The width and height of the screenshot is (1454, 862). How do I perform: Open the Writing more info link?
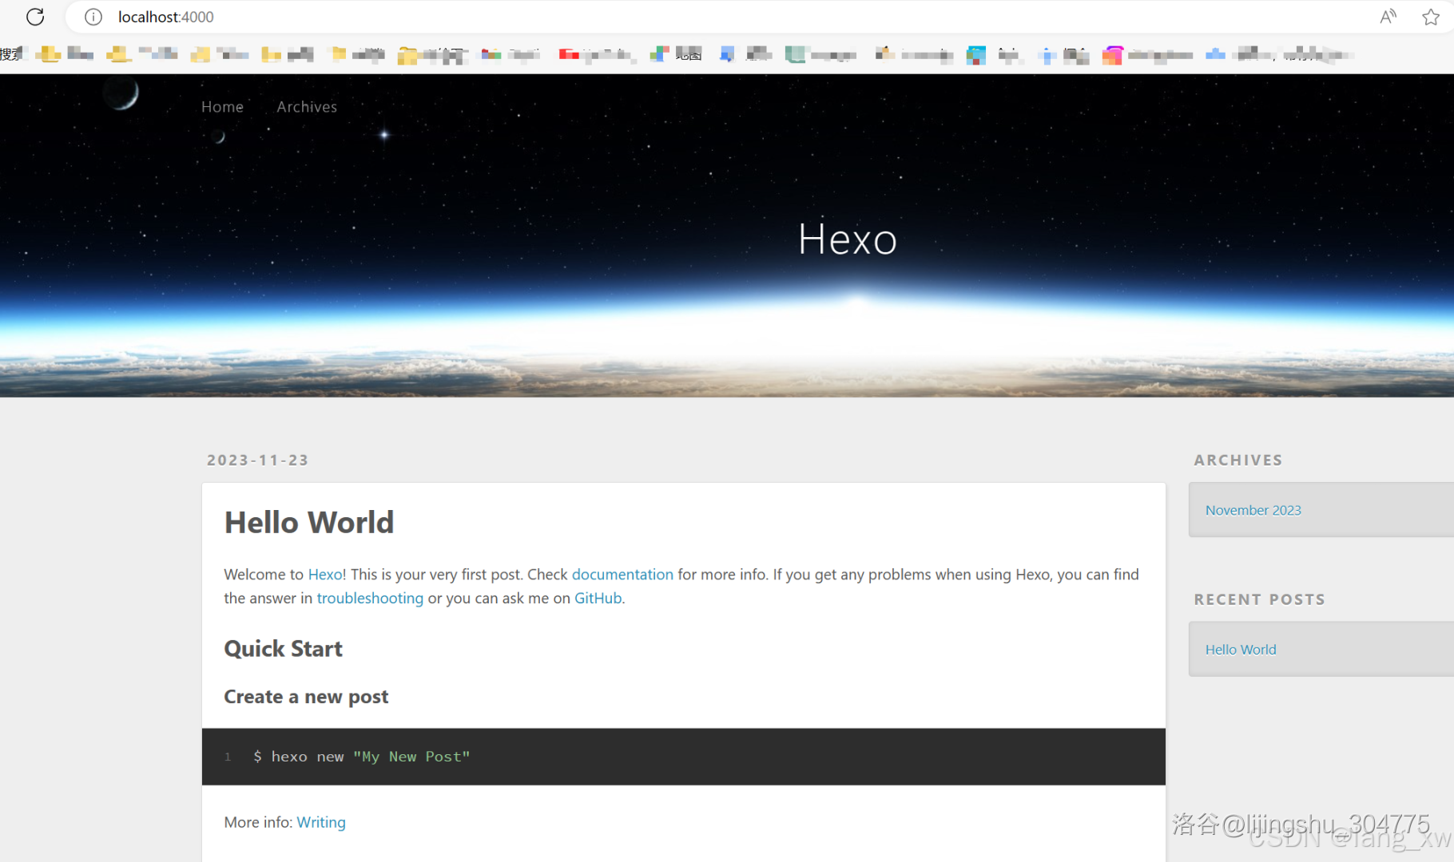tap(321, 822)
